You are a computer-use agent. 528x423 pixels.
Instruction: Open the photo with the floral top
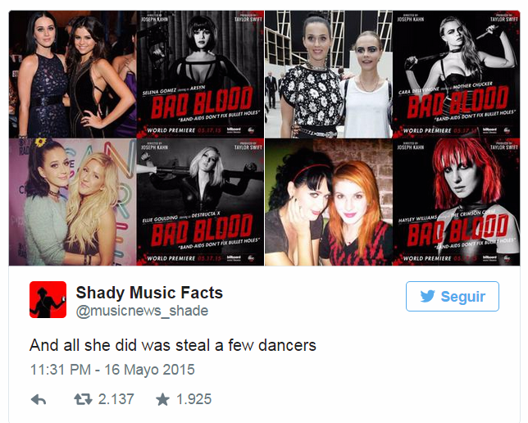pos(329,74)
